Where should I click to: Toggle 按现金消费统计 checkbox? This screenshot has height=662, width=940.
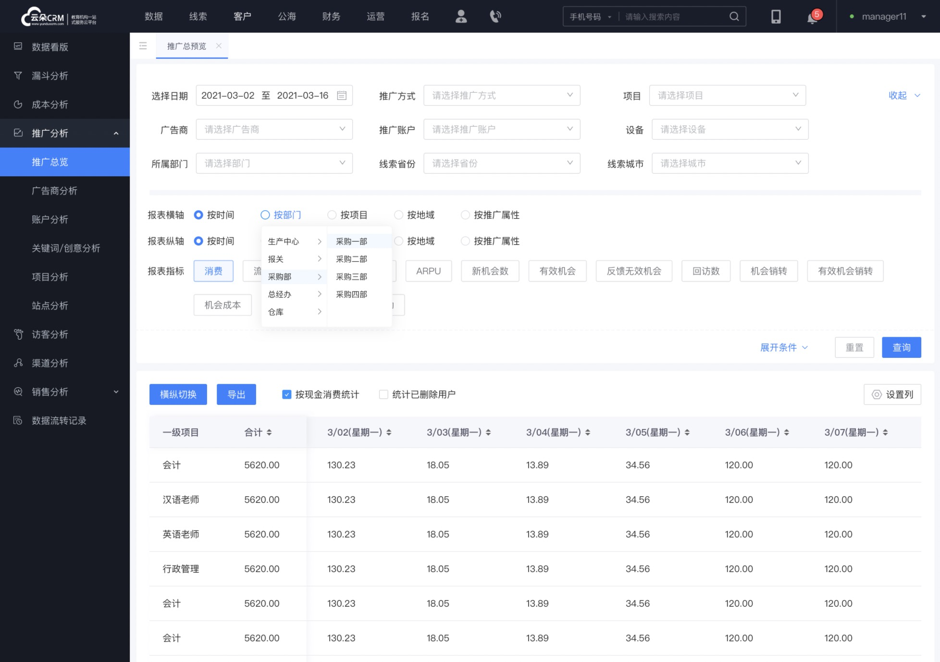[286, 395]
